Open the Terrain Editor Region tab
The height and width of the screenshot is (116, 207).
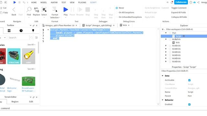15,102
